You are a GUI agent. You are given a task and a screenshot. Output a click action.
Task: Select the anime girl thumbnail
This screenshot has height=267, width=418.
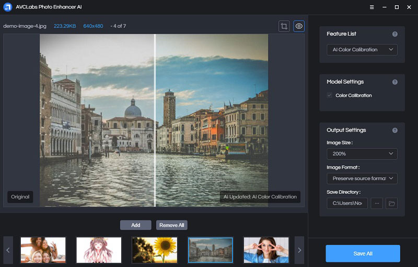tap(99, 250)
